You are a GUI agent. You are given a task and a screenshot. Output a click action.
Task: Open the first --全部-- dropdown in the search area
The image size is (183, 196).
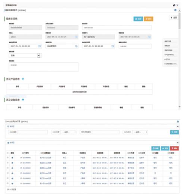click(69, 132)
